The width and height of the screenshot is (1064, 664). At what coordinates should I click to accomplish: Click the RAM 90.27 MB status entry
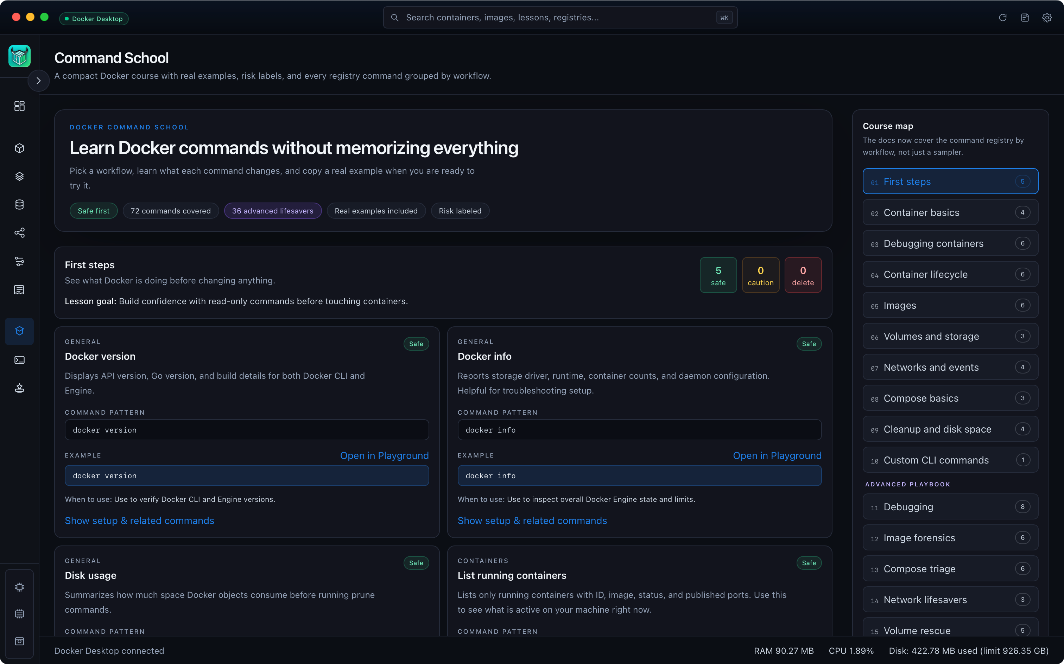(x=784, y=651)
